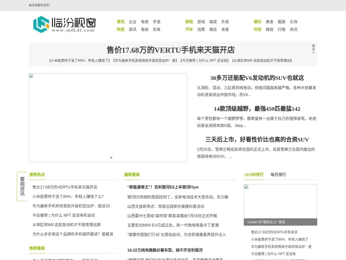Go to the 汽车 section
The width and height of the screenshot is (346, 260).
pyautogui.click(x=189, y=29)
